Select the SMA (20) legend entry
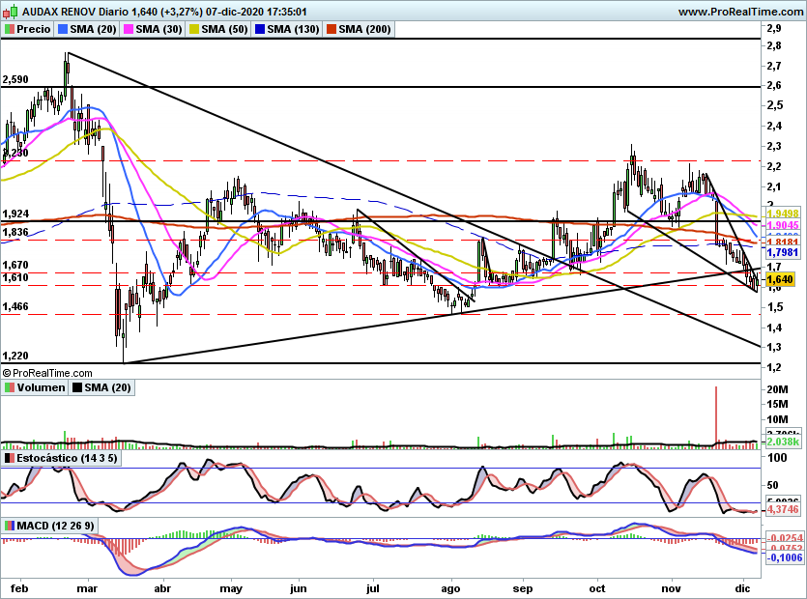This screenshot has width=807, height=599. [x=87, y=29]
